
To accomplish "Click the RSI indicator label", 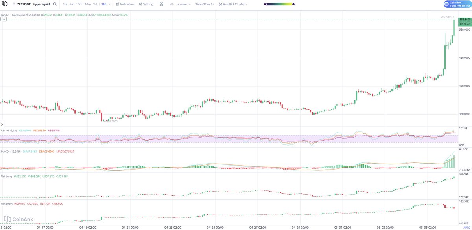I will click(3, 130).
